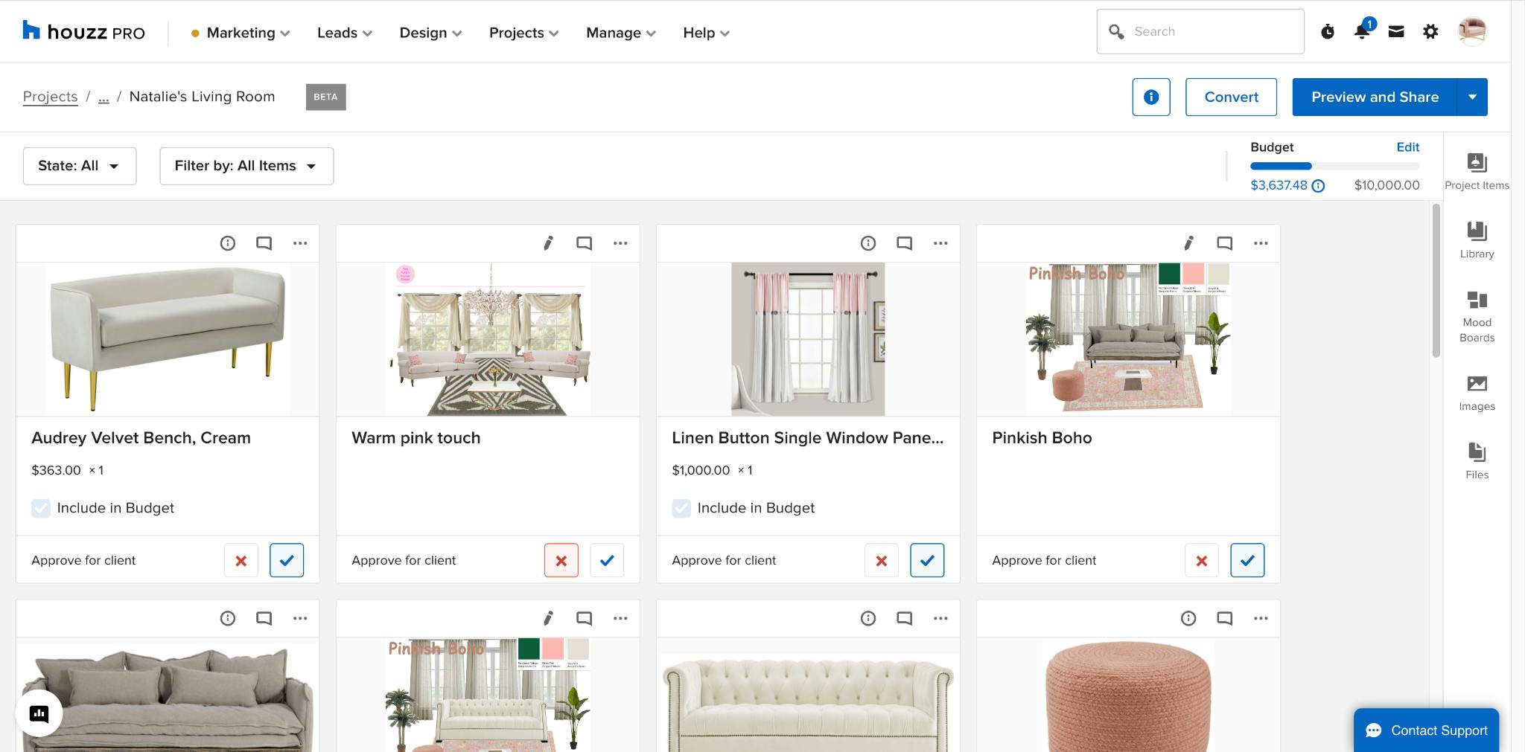Open notifications bell icon
This screenshot has height=752, width=1525.
[1362, 31]
